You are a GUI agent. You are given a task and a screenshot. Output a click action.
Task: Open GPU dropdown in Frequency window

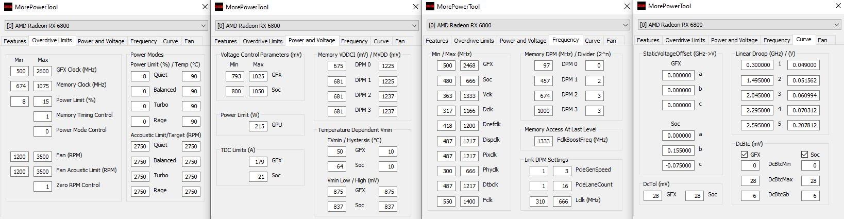pos(529,25)
